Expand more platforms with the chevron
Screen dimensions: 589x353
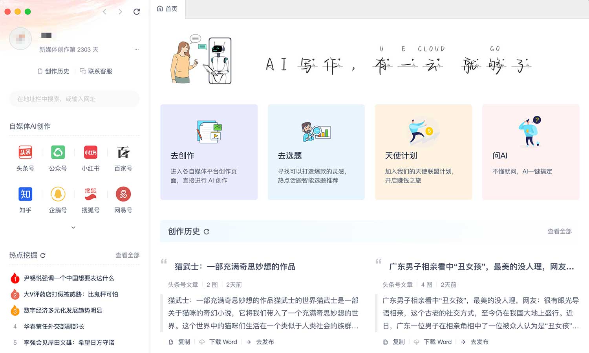coord(73,227)
